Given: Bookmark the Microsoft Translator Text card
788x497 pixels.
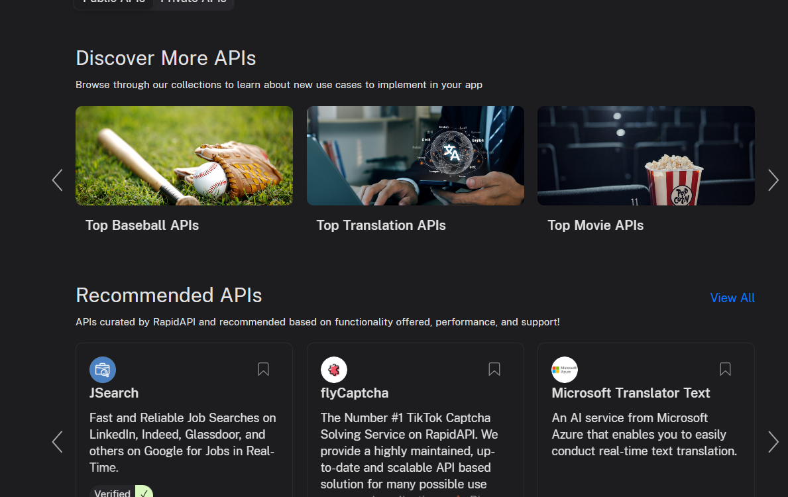Looking at the screenshot, I should click(x=725, y=369).
